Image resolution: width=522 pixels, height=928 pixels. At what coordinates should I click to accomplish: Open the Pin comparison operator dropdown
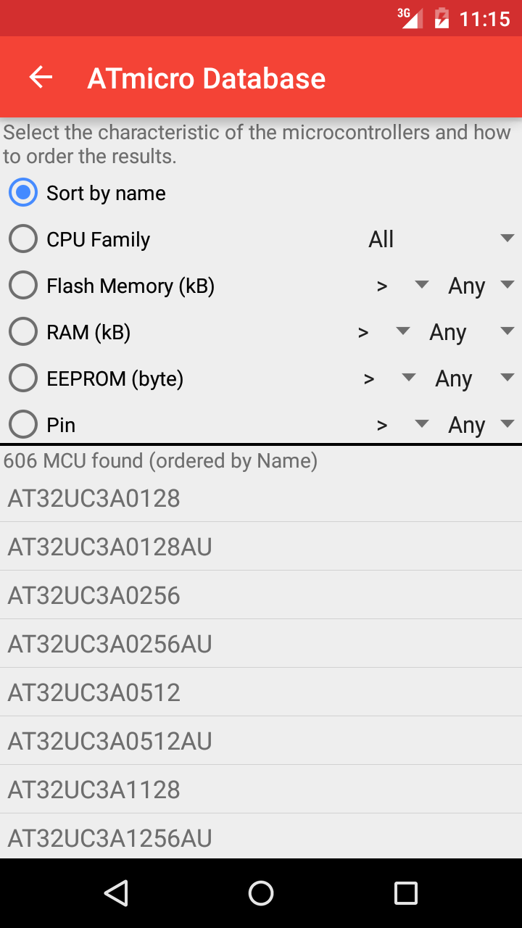402,425
